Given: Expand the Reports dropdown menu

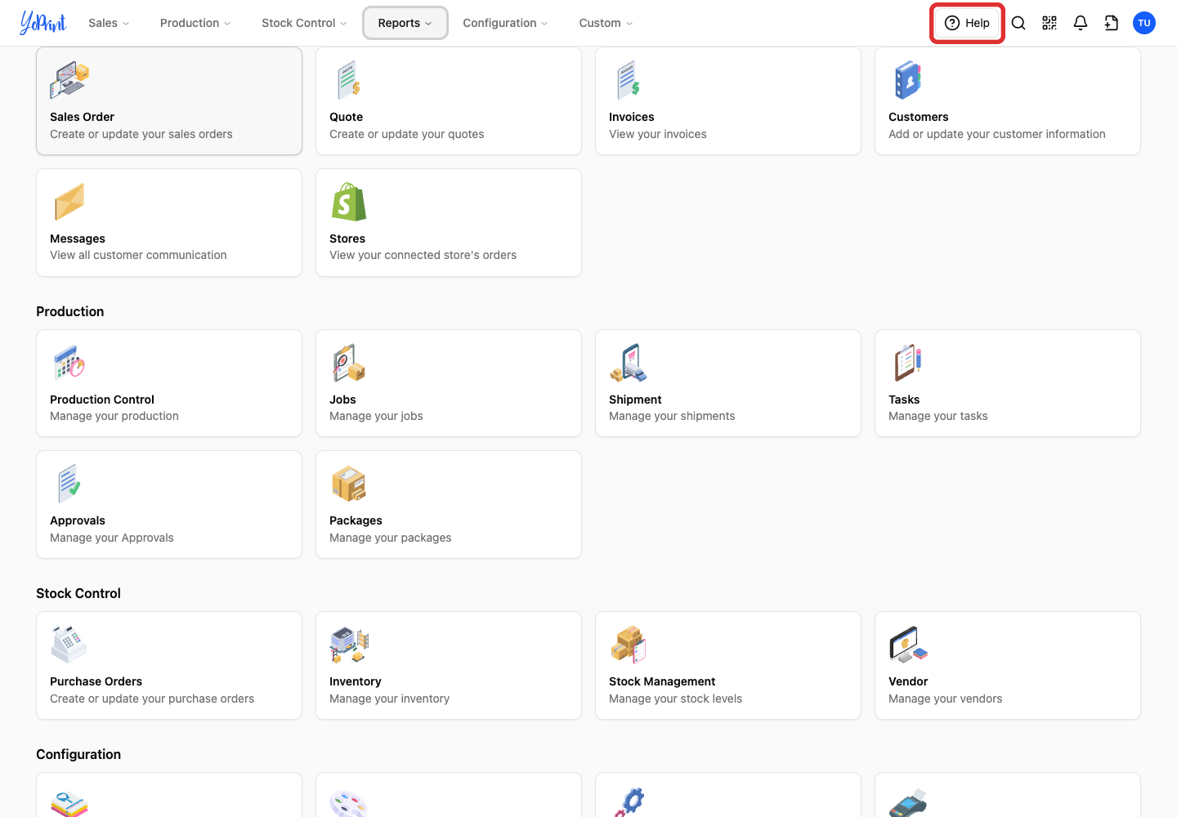Looking at the screenshot, I should tap(405, 23).
